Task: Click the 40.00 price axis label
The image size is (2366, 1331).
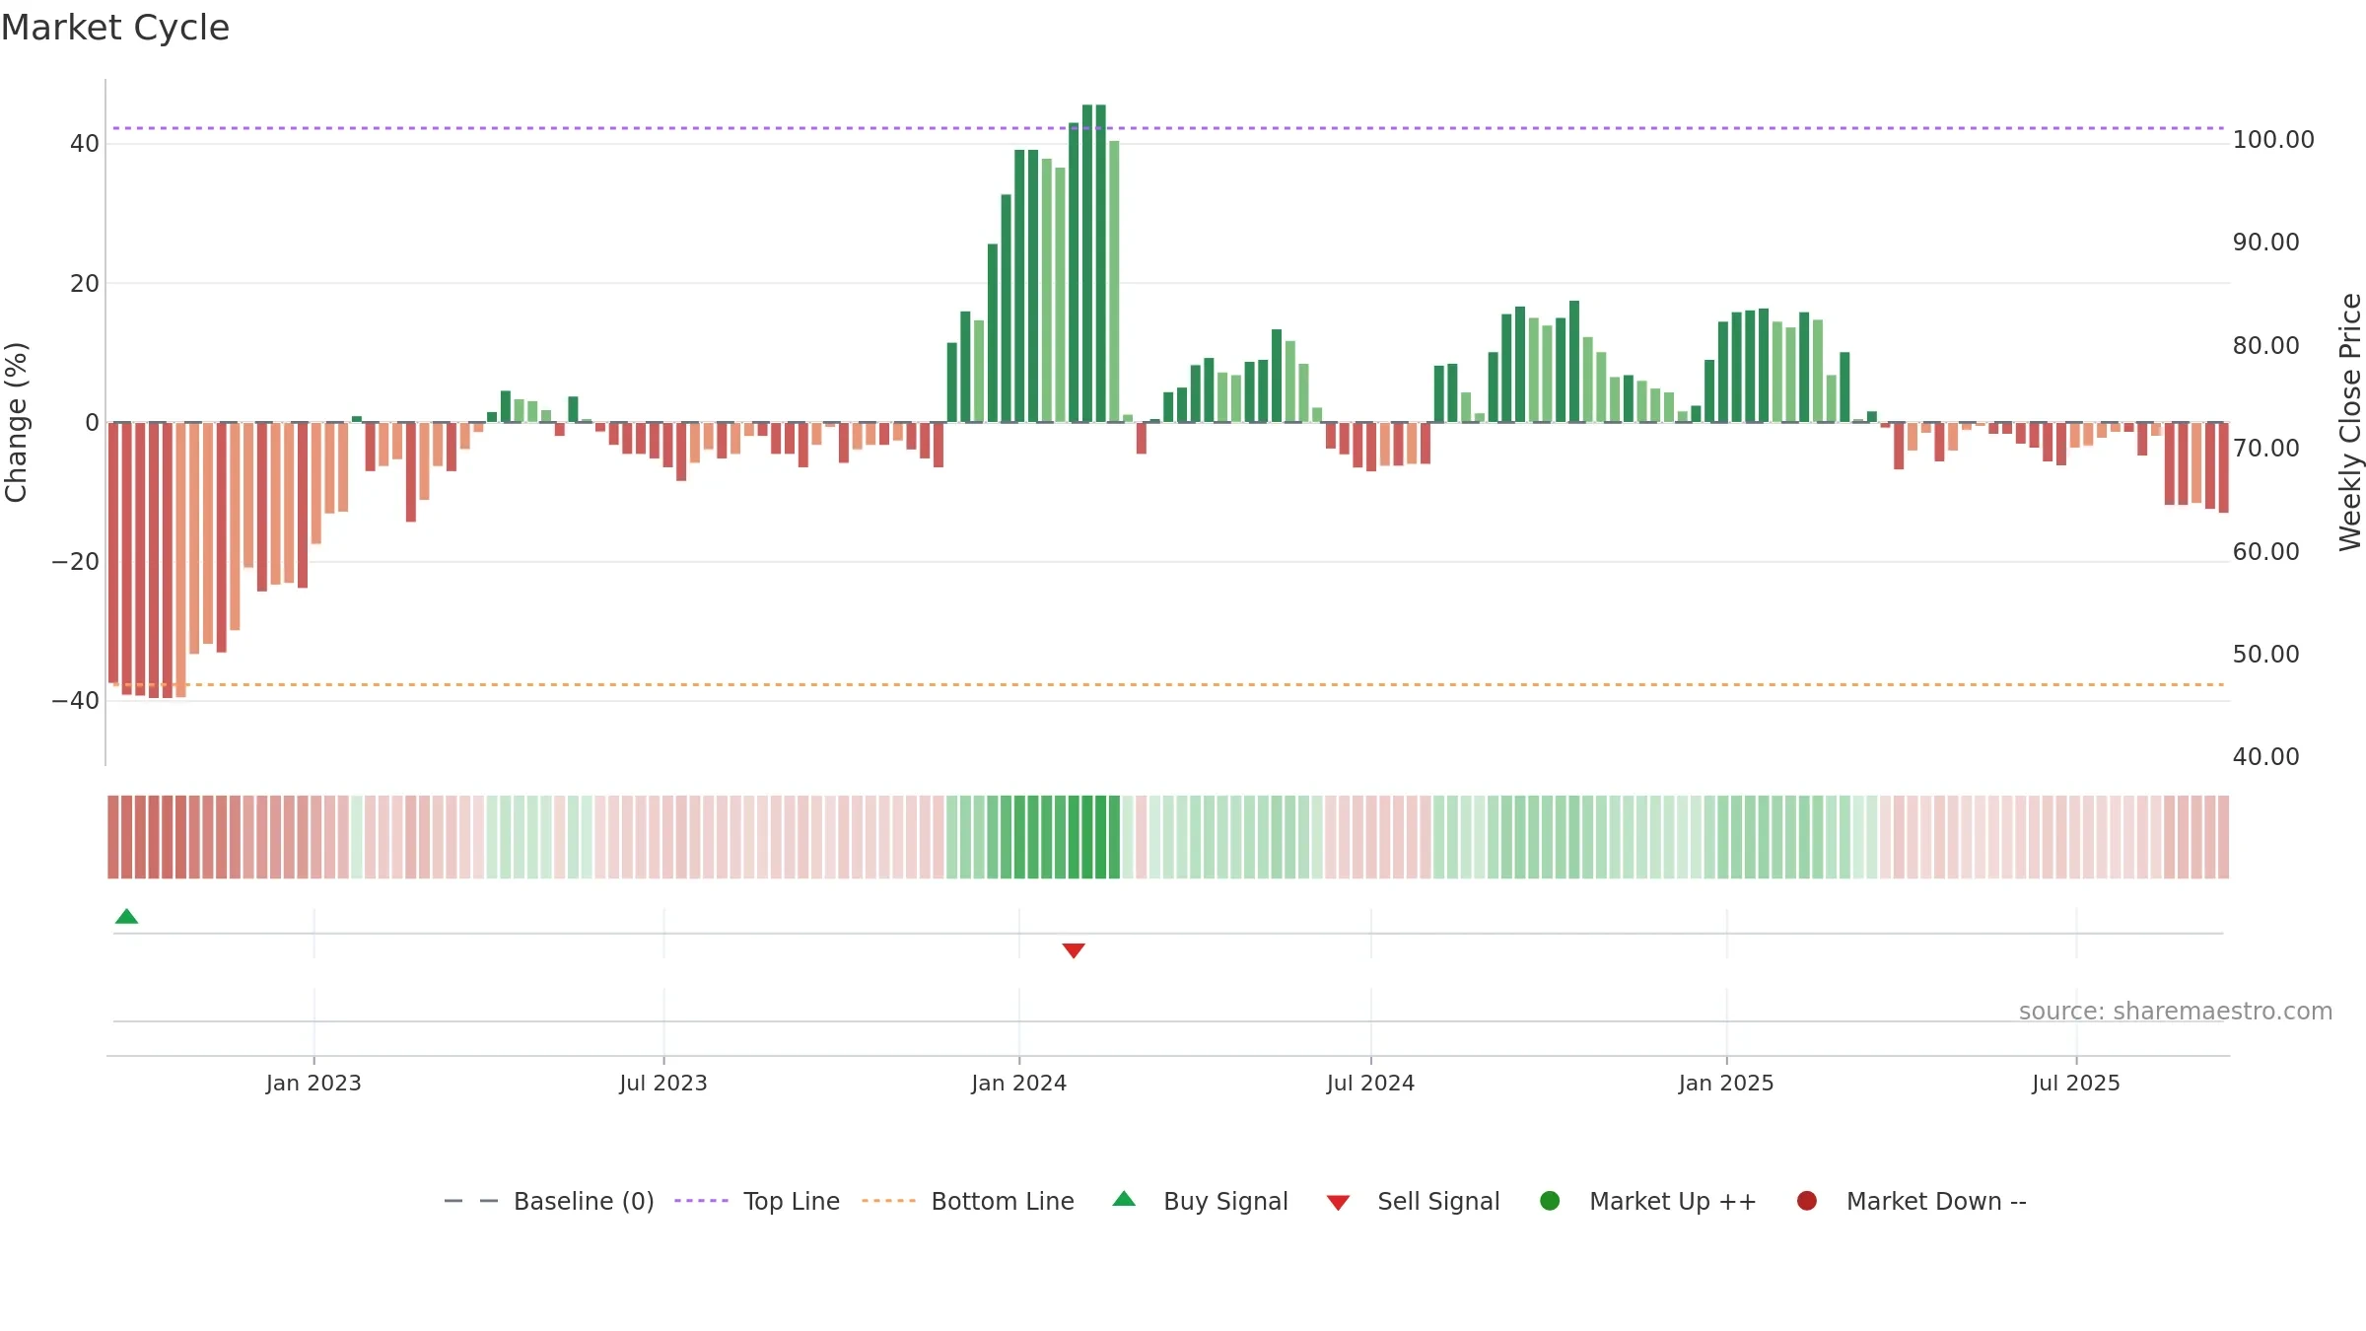Action: pos(2265,757)
